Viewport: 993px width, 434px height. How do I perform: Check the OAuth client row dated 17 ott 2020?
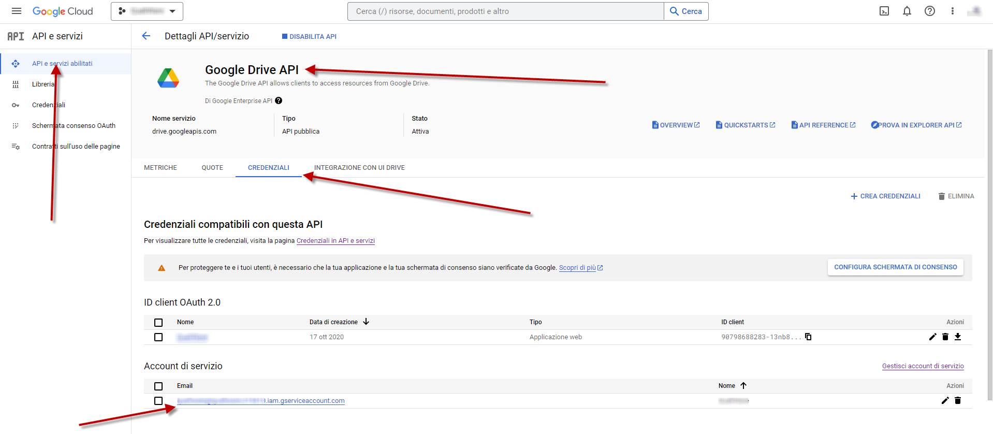point(158,337)
